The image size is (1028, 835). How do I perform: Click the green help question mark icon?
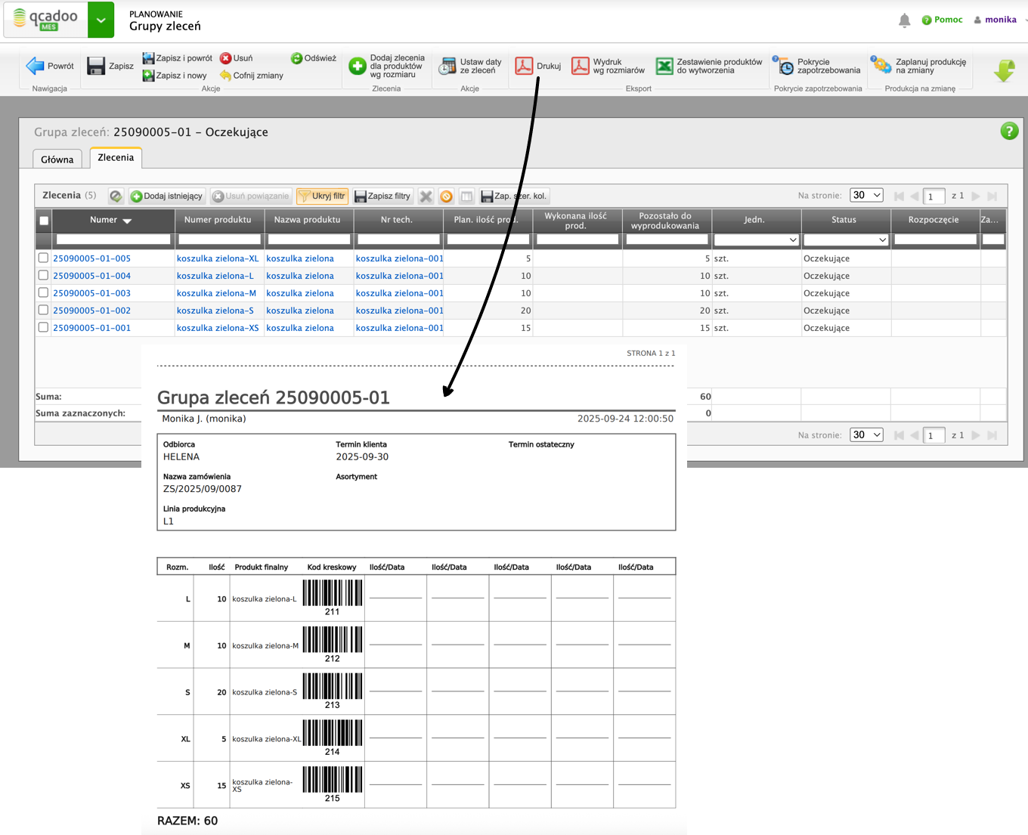[1008, 131]
